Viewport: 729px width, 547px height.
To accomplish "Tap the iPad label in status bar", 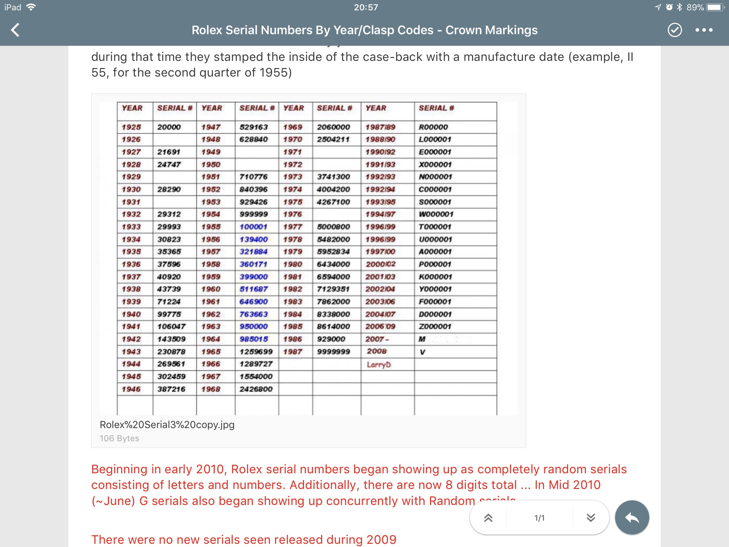I will click(13, 7).
